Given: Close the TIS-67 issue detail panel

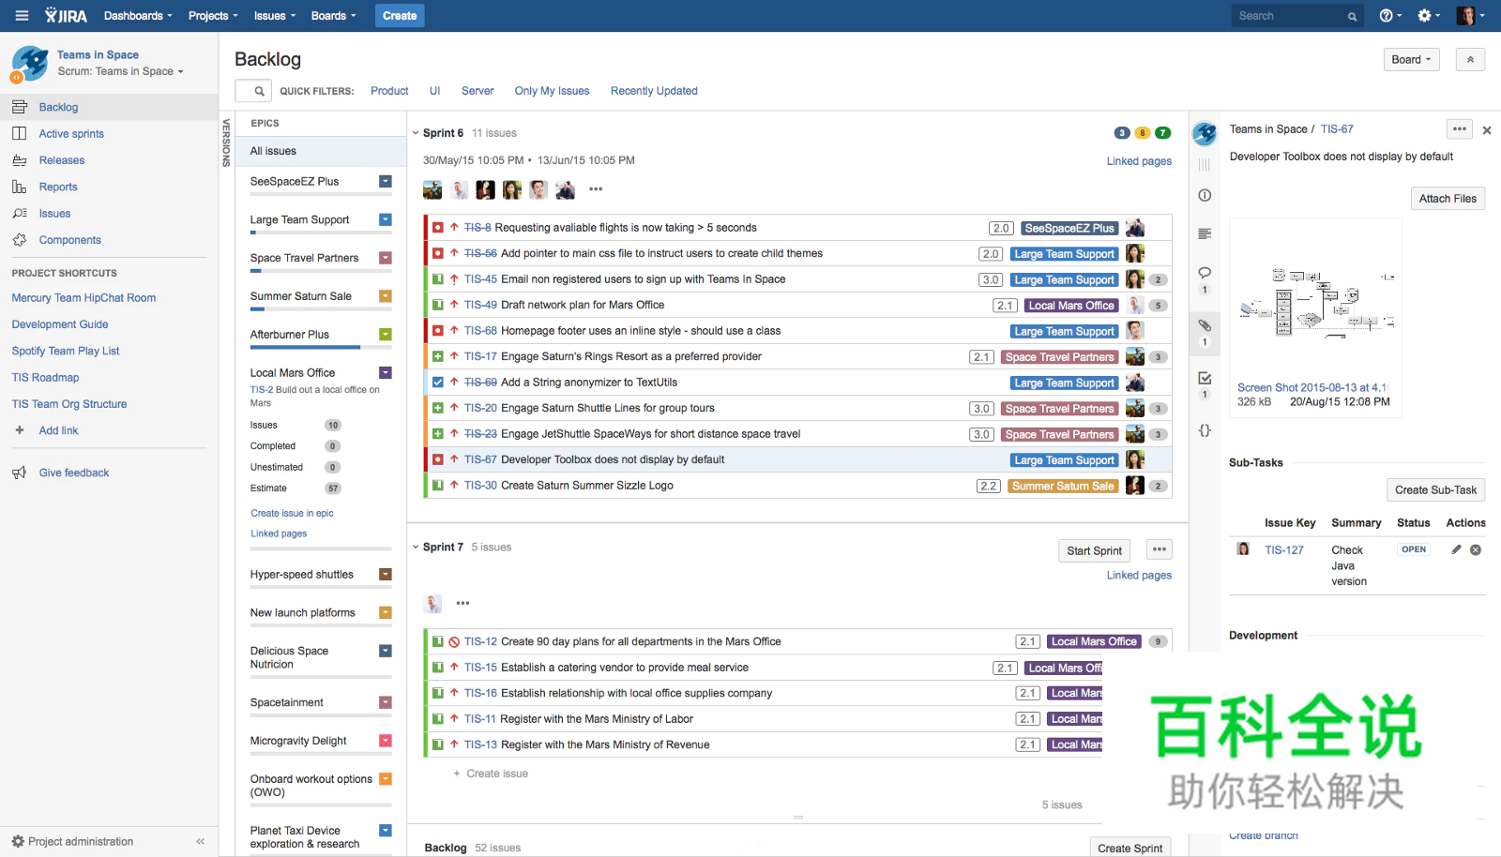Looking at the screenshot, I should [1487, 130].
